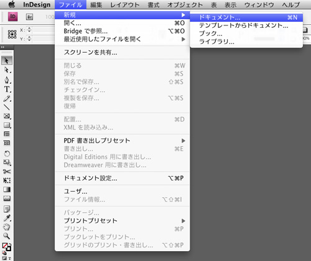Choose ドキュメント設定... menu item
Screen dimensions: 311x261
pyautogui.click(x=123, y=178)
